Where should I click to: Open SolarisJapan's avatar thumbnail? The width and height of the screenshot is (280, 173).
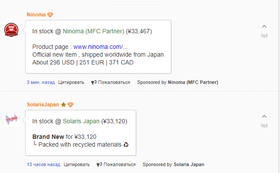click(11, 119)
